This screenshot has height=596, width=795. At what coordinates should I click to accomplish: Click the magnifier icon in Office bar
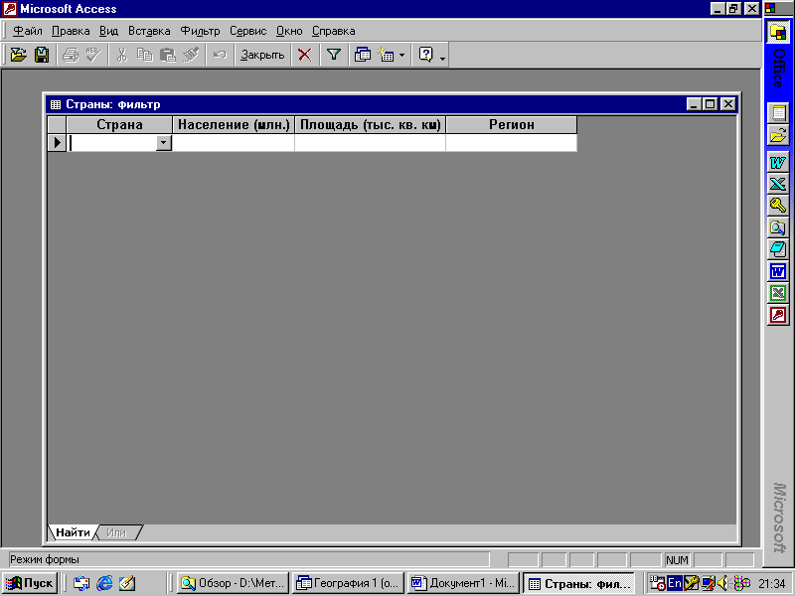tap(778, 227)
